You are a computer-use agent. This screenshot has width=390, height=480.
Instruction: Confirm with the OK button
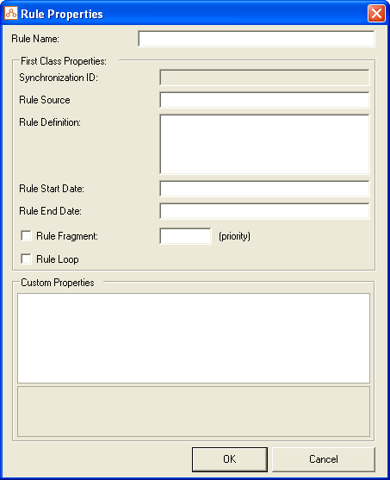[230, 459]
